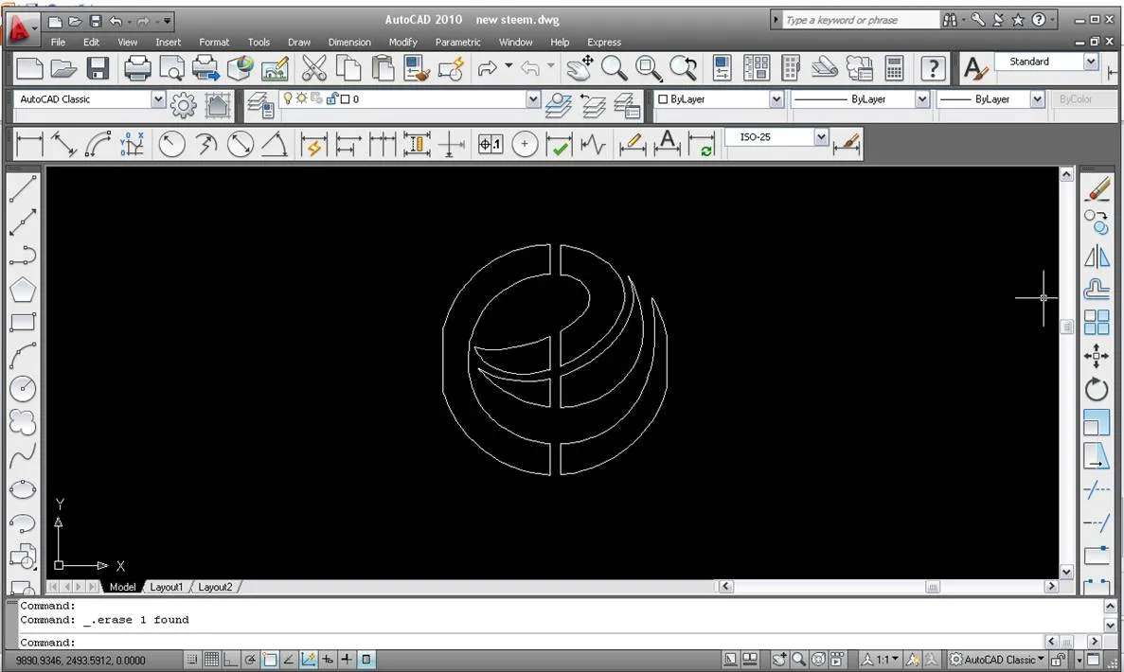Toggle Object Snap in status bar
This screenshot has width=1124, height=672.
pyautogui.click(x=270, y=659)
